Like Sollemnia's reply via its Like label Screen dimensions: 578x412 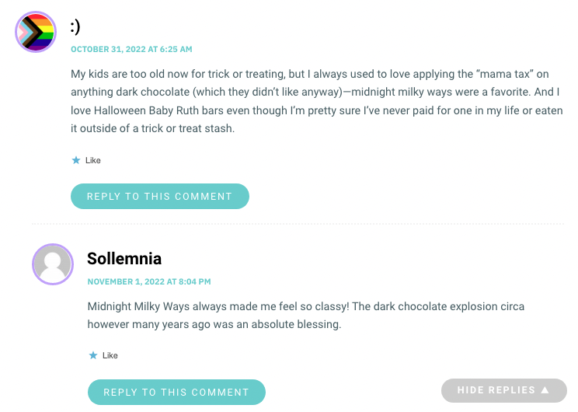click(x=110, y=355)
